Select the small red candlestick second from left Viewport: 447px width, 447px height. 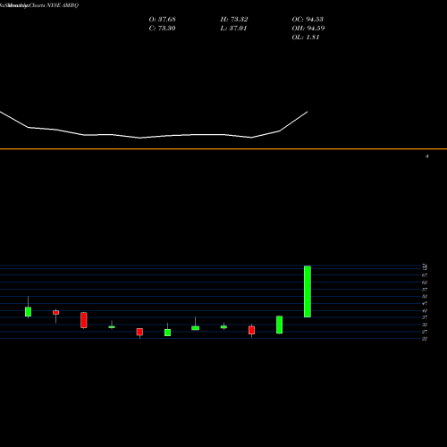click(55, 313)
